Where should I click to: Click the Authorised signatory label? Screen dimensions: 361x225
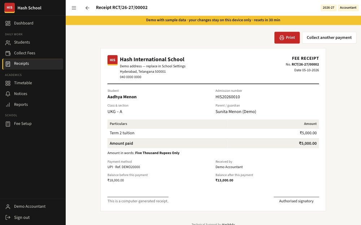point(296,201)
